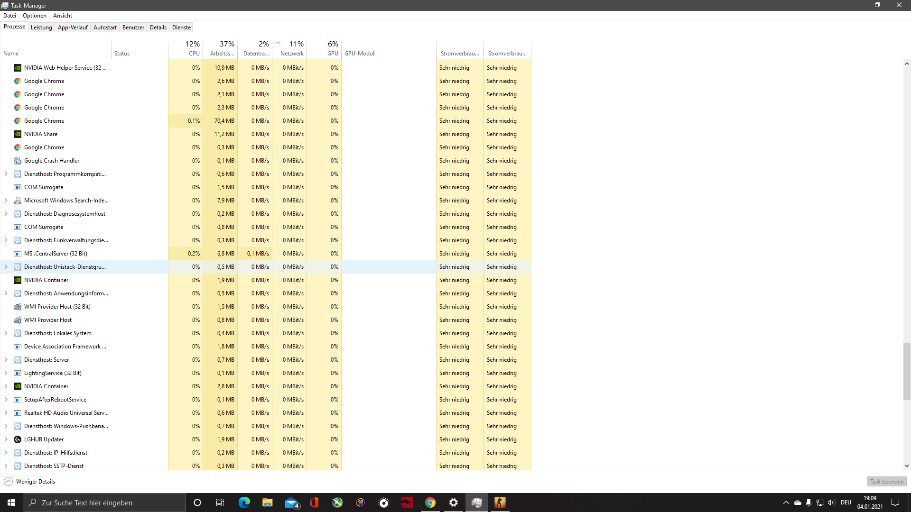
Task: Expand the Diensthost: Lokales System entry
Action: click(x=5, y=333)
